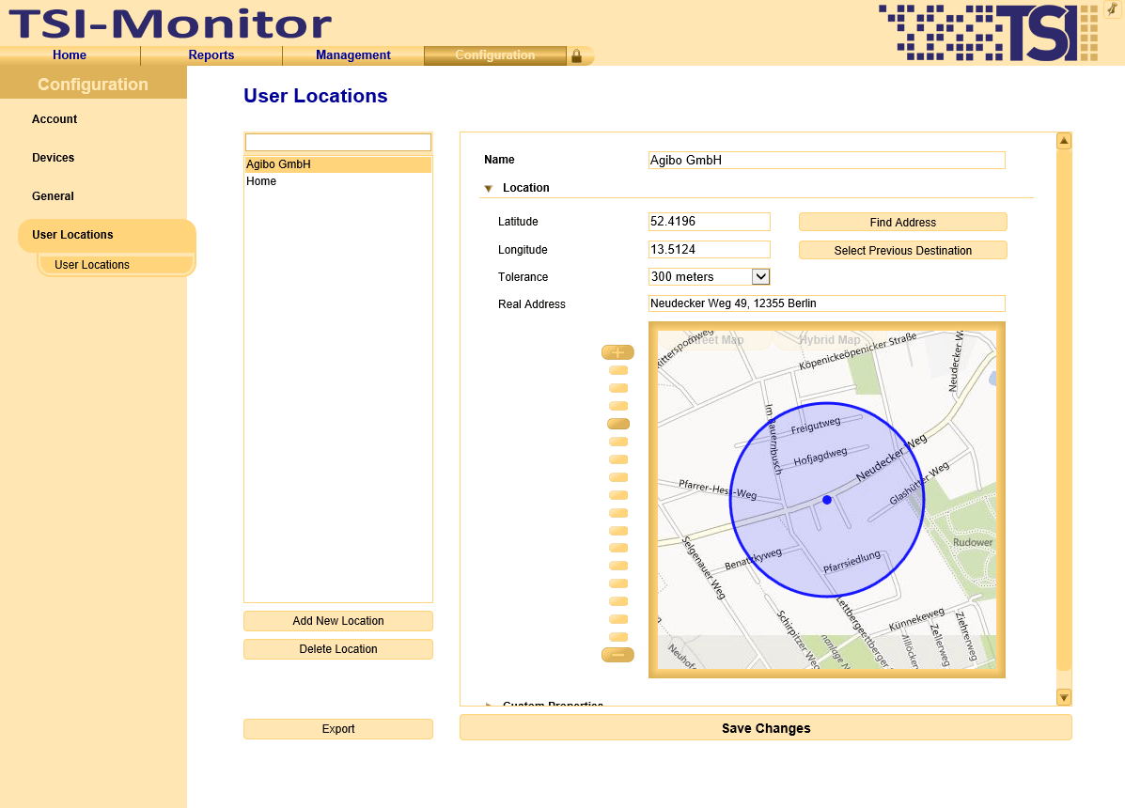This screenshot has width=1125, height=808.
Task: Click the location search field
Action: tap(338, 142)
